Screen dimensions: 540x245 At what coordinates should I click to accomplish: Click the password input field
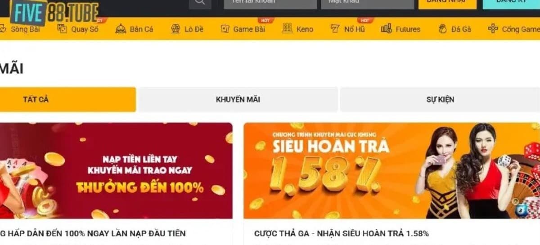point(368,4)
